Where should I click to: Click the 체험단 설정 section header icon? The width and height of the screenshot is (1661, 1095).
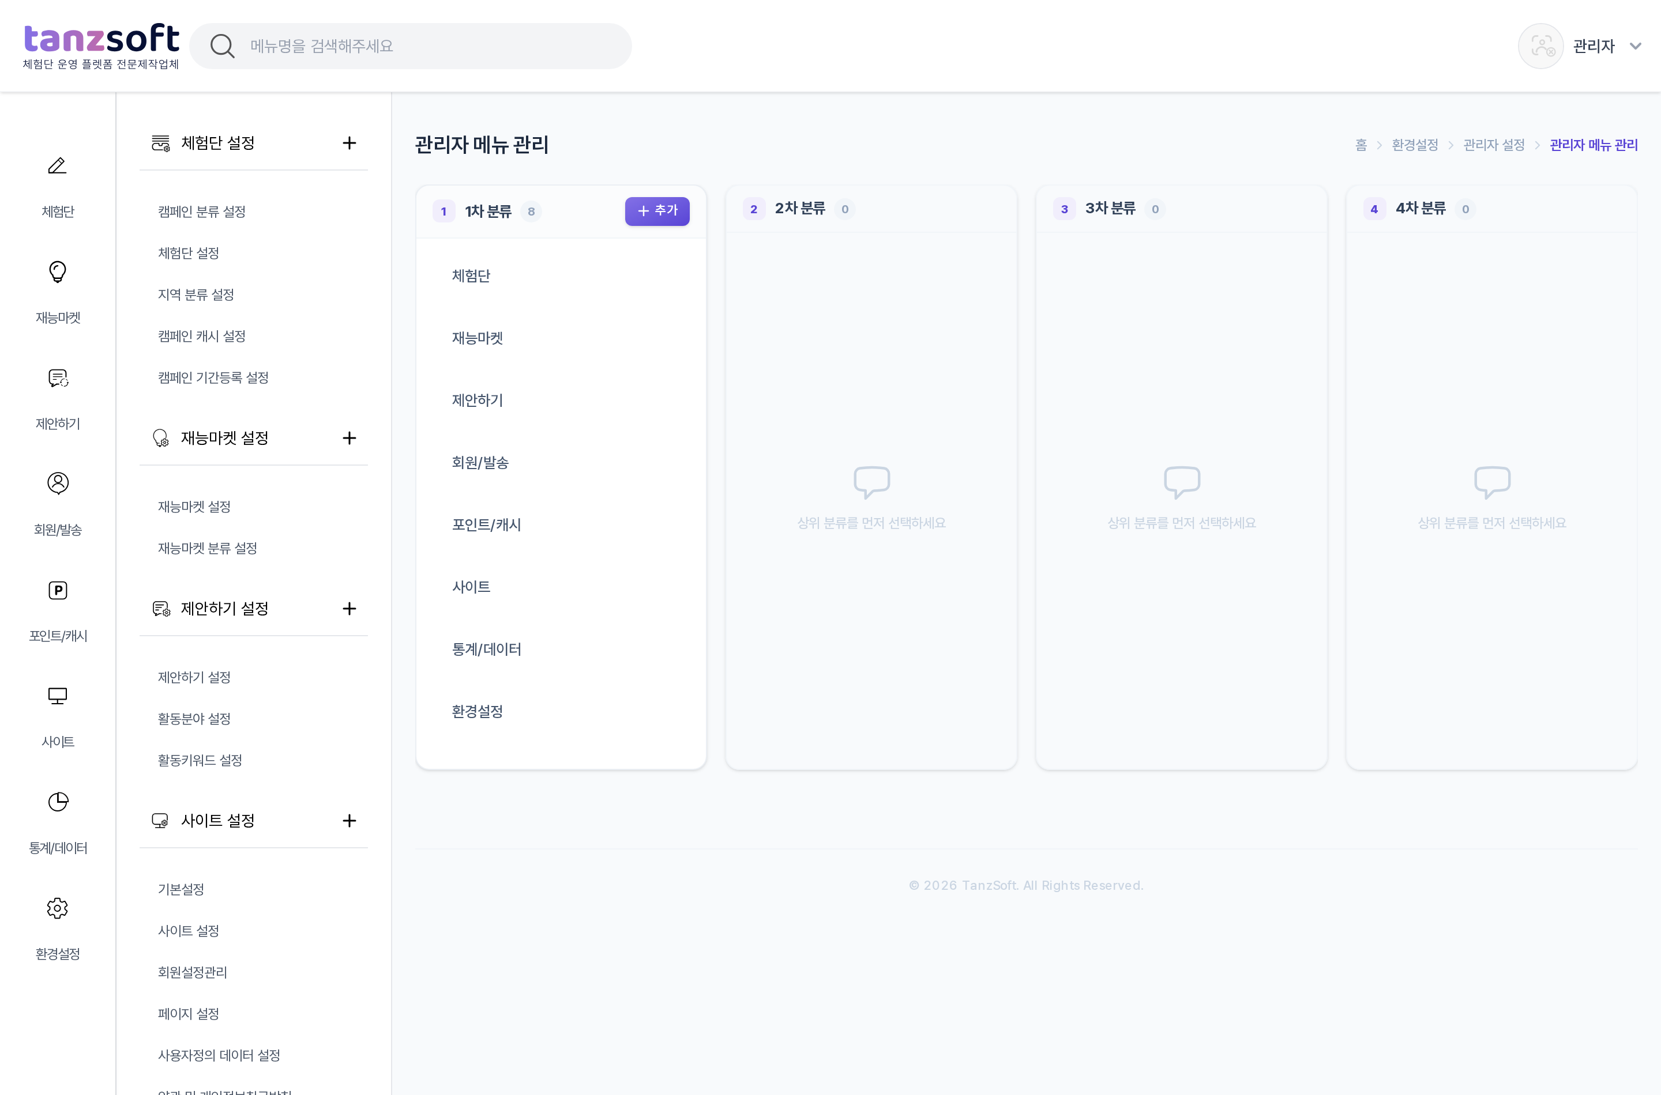coord(161,143)
